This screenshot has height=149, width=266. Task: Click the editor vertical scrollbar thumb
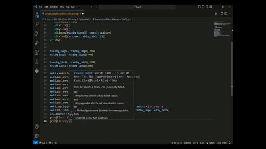[232, 69]
